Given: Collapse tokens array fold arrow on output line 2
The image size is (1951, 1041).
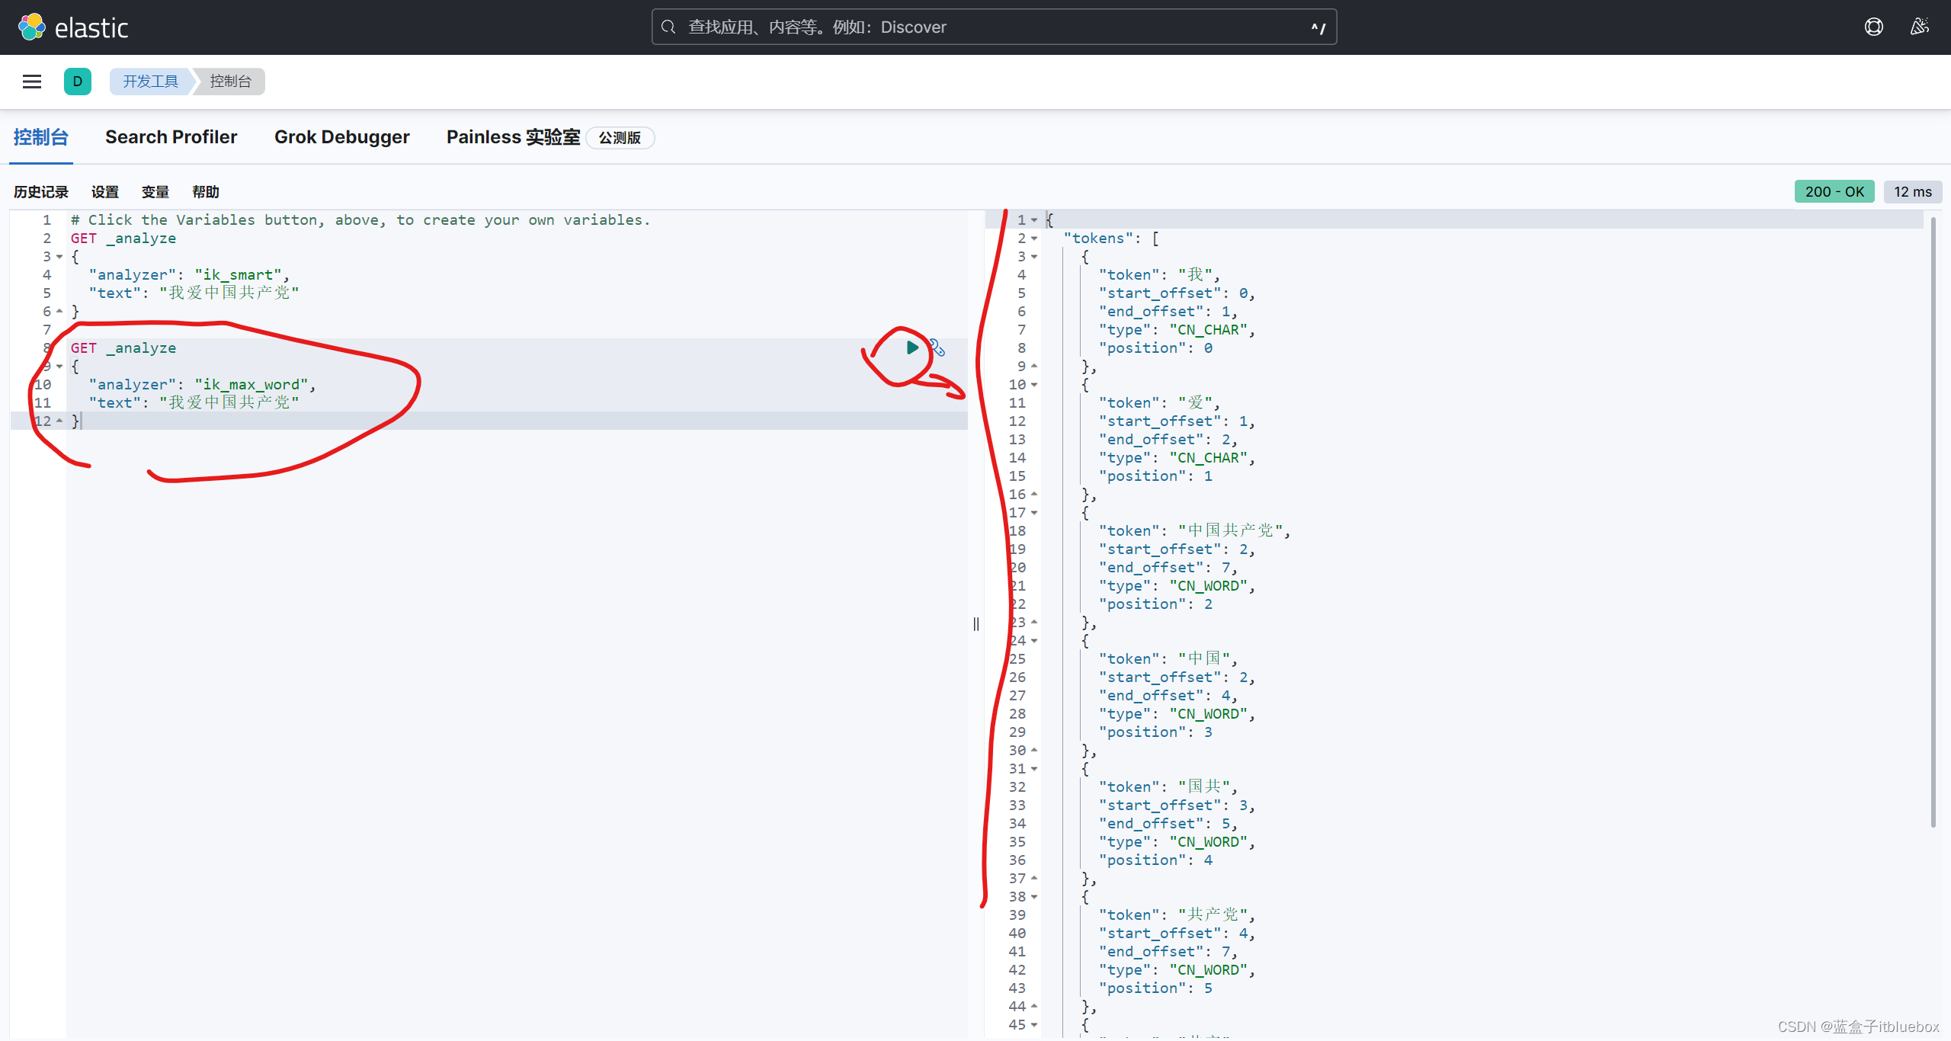Looking at the screenshot, I should coord(1034,239).
